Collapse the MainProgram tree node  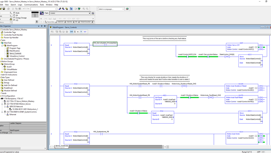click(2, 45)
